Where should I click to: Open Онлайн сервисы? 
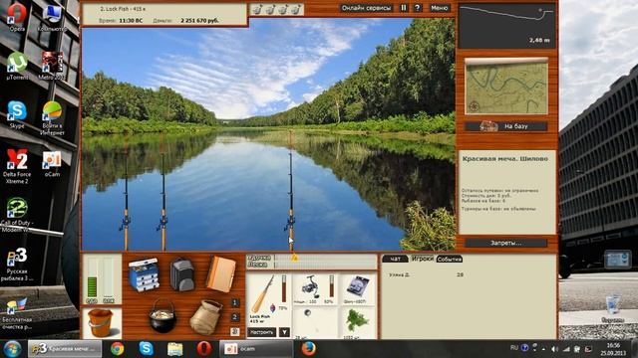tap(366, 8)
